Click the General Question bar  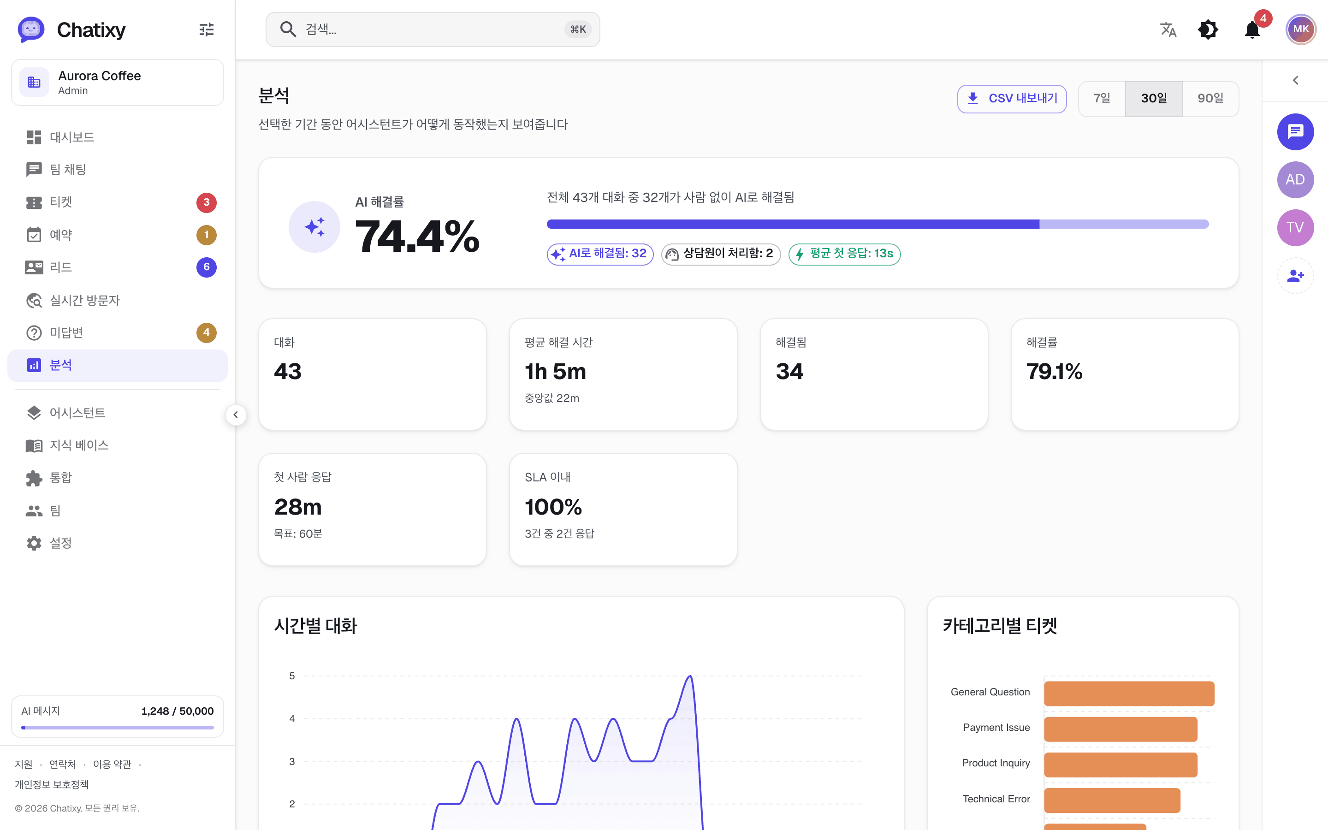coord(1129,694)
